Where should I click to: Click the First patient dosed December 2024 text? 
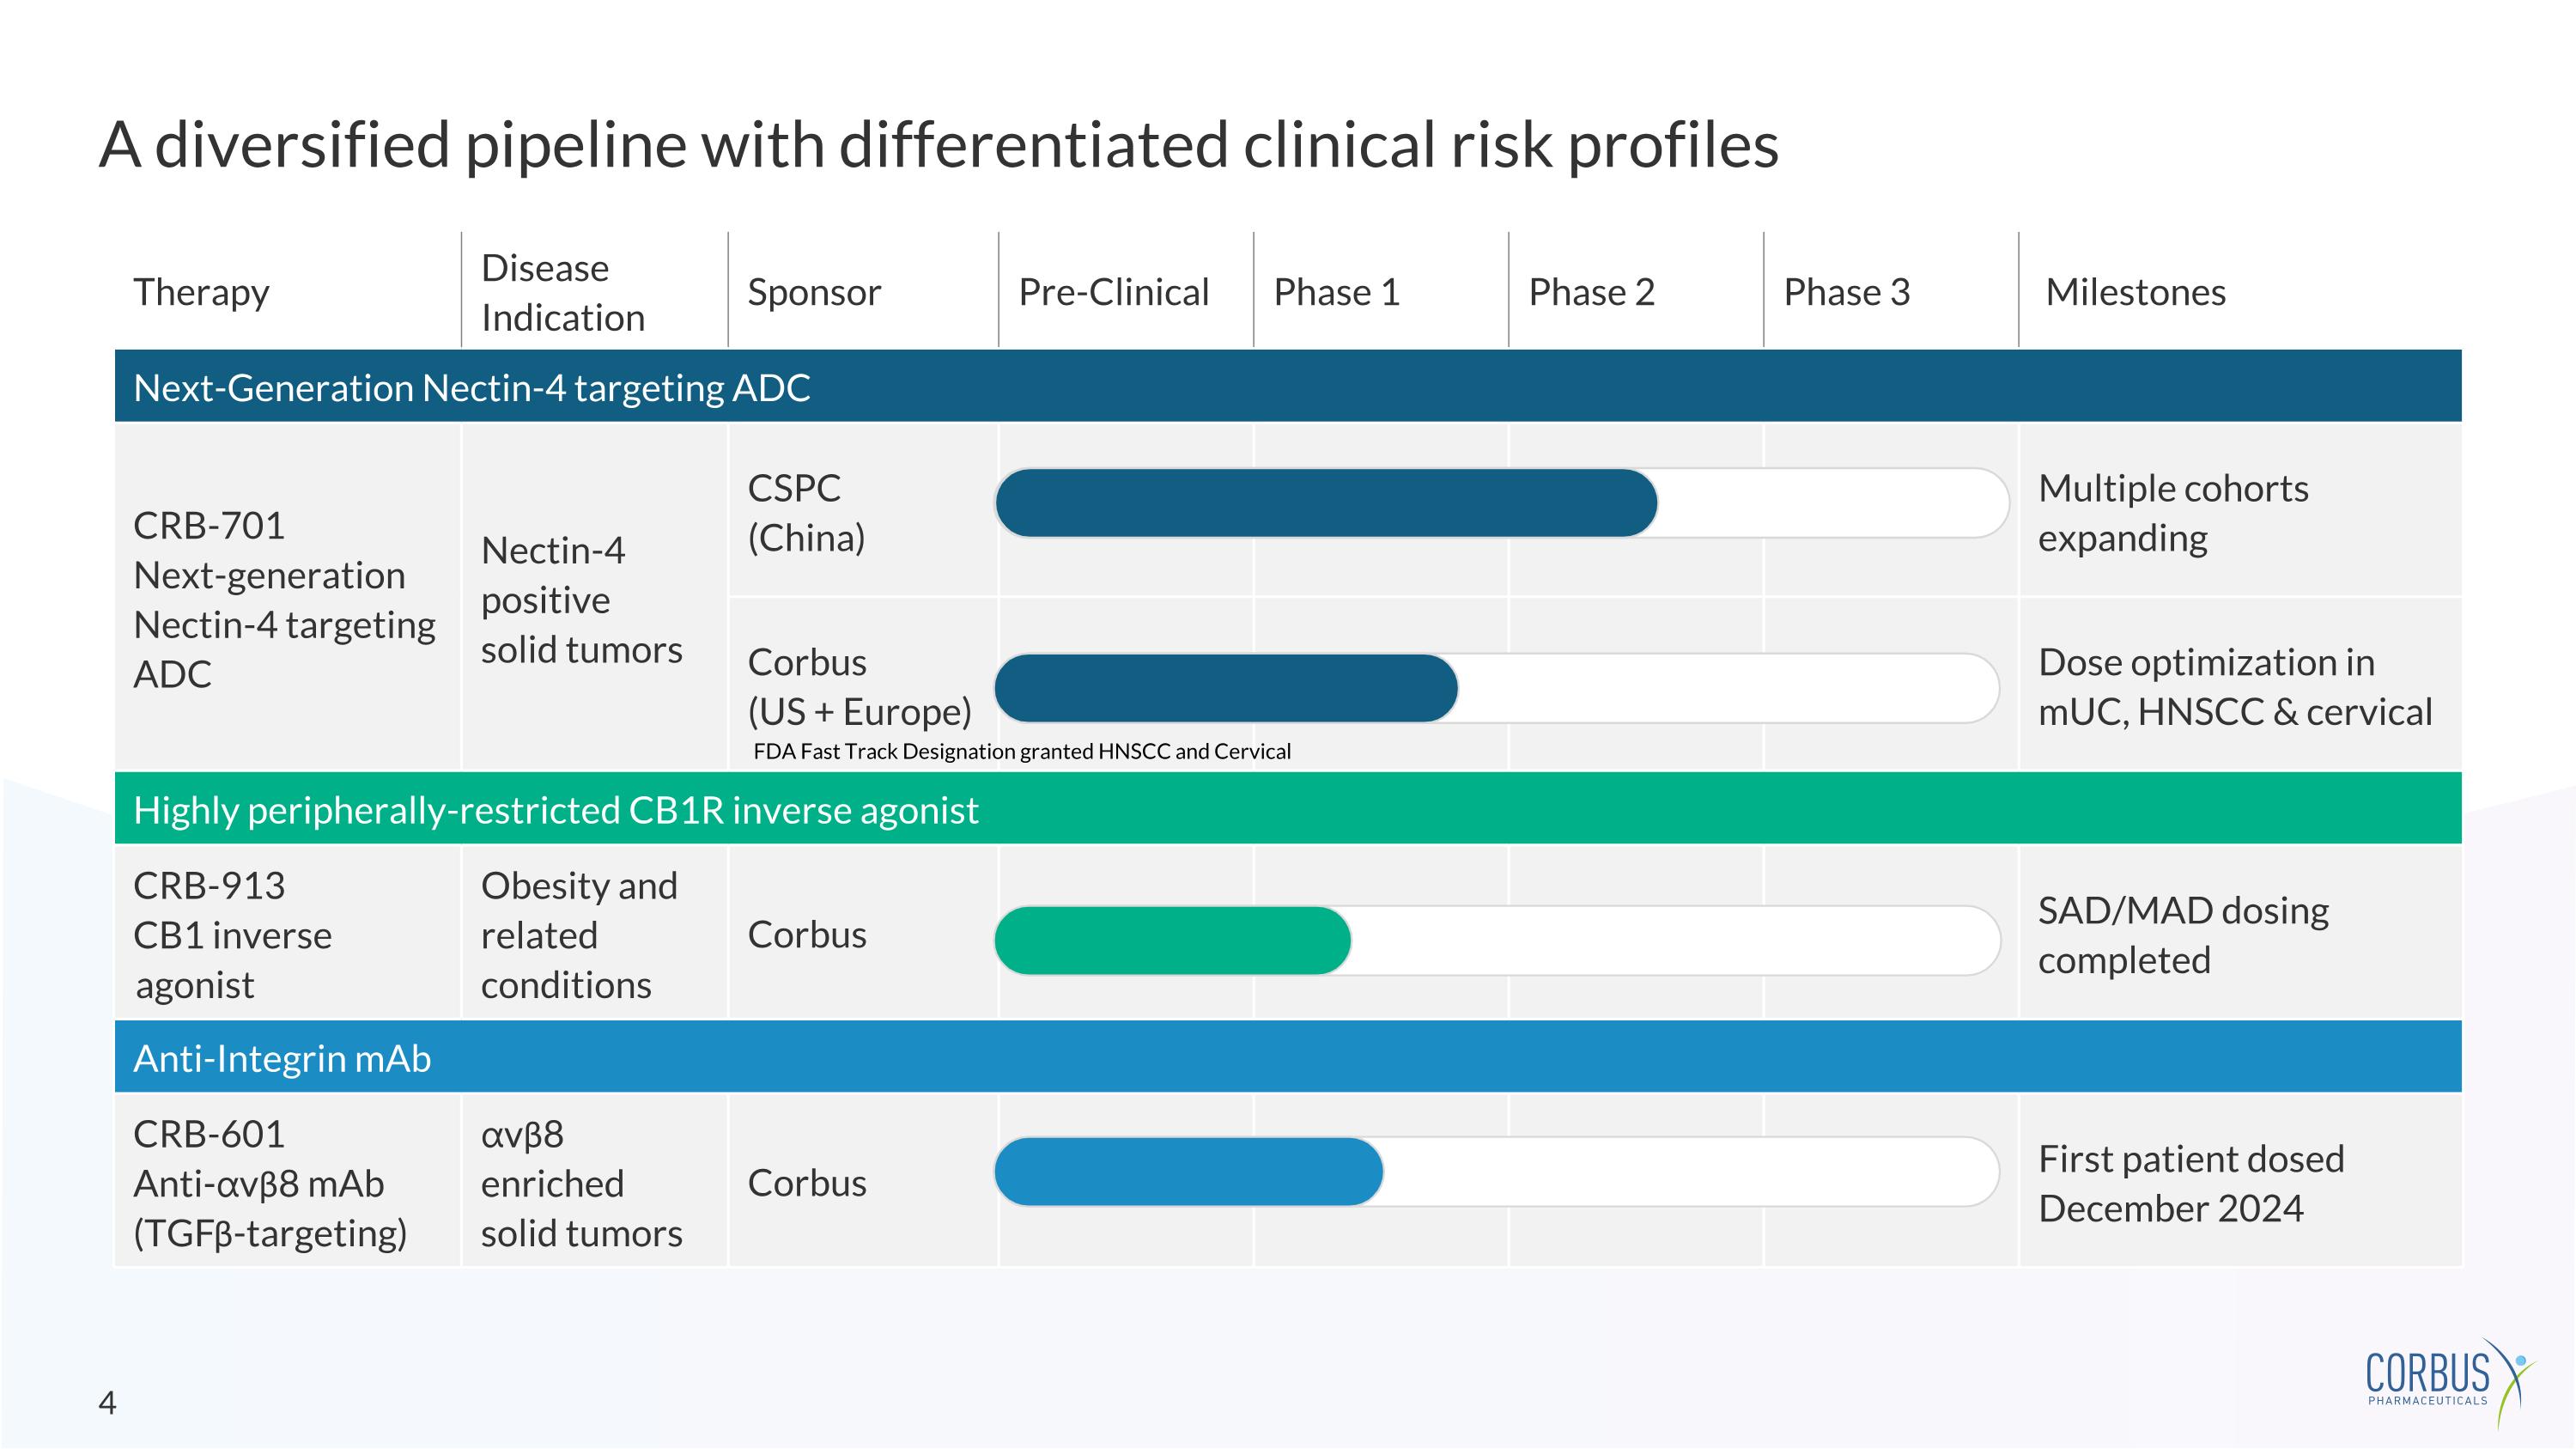2190,1183
